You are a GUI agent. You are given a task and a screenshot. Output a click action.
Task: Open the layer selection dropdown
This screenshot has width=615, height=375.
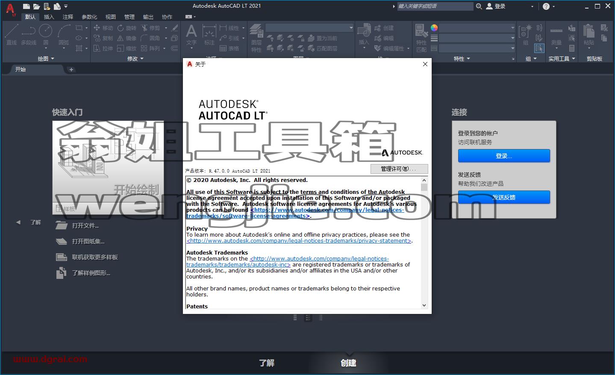309,28
